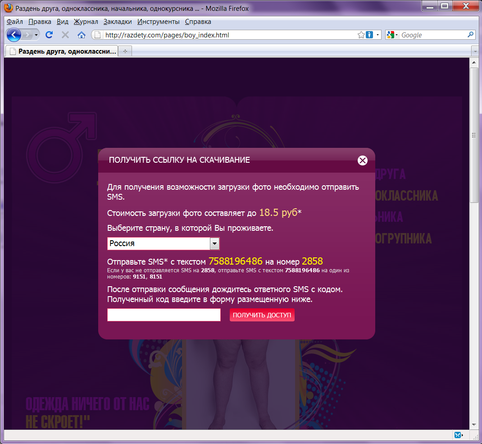The height and width of the screenshot is (444, 482).
Task: Click the page identity icon in address bar
Action: [x=97, y=35]
